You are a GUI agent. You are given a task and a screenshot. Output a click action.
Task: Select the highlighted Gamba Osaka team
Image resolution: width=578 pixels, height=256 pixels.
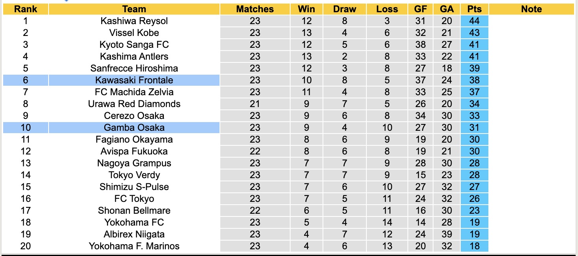click(134, 128)
